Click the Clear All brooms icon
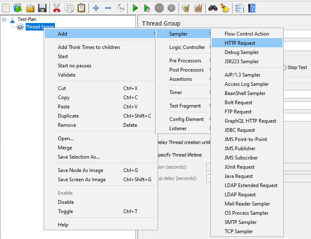This screenshot has height=239, width=311. [x=198, y=8]
